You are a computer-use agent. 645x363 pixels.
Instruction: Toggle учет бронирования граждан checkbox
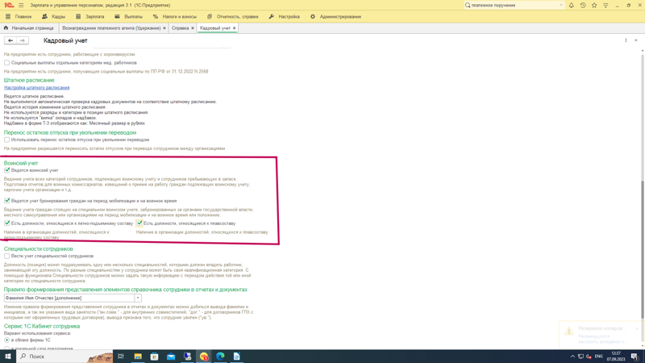pos(7,200)
